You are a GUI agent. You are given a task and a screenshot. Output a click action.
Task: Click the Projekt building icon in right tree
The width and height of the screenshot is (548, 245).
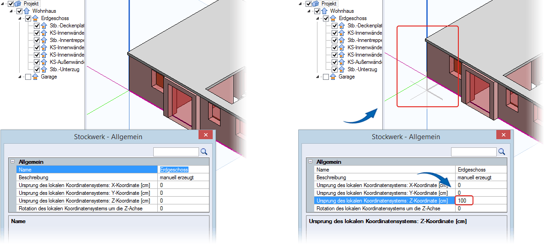pos(316,4)
